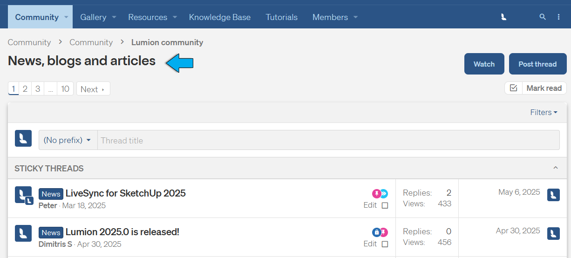Tick the checkbox for LiveSync for SketchUp thread
Image resolution: width=571 pixels, height=258 pixels.
(385, 205)
